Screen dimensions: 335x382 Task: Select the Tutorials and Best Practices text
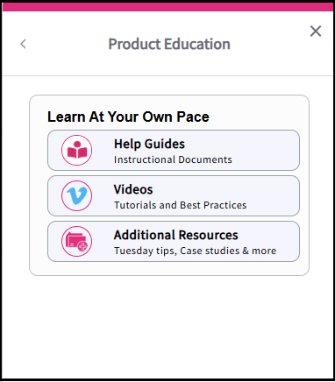coord(180,205)
